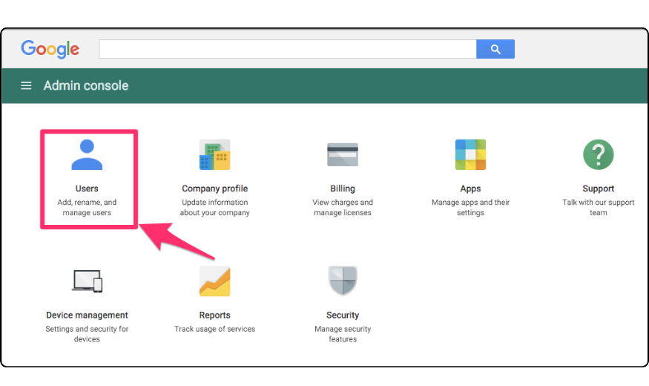Open the "Talk with our support team" description
This screenshot has width=649, height=386.
click(x=598, y=207)
